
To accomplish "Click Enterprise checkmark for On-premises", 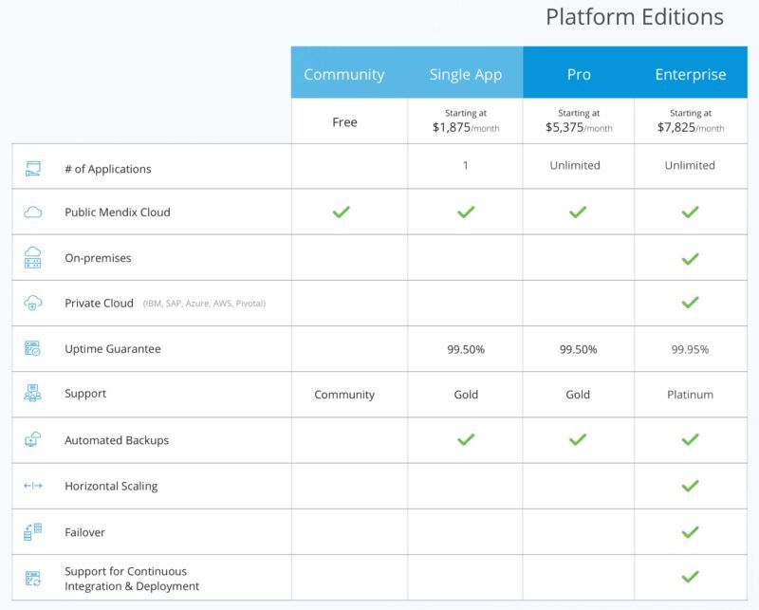I will pyautogui.click(x=691, y=259).
